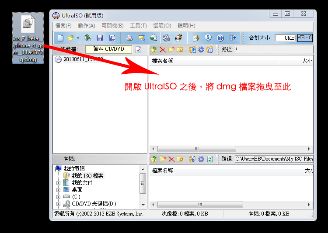This screenshot has height=233, width=328.
Task: Click the Rename icon in image pane toolbar
Action: click(180, 49)
